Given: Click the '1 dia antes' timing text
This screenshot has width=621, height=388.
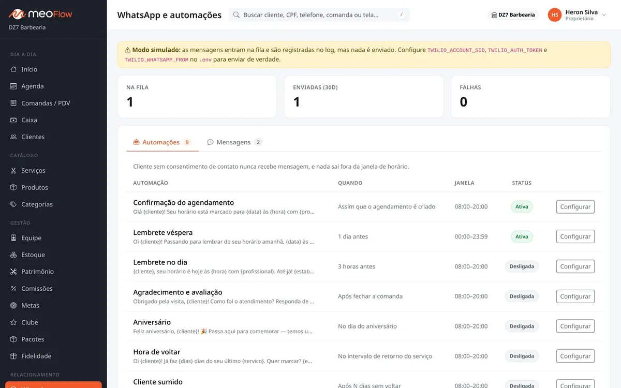Looking at the screenshot, I should [x=353, y=236].
